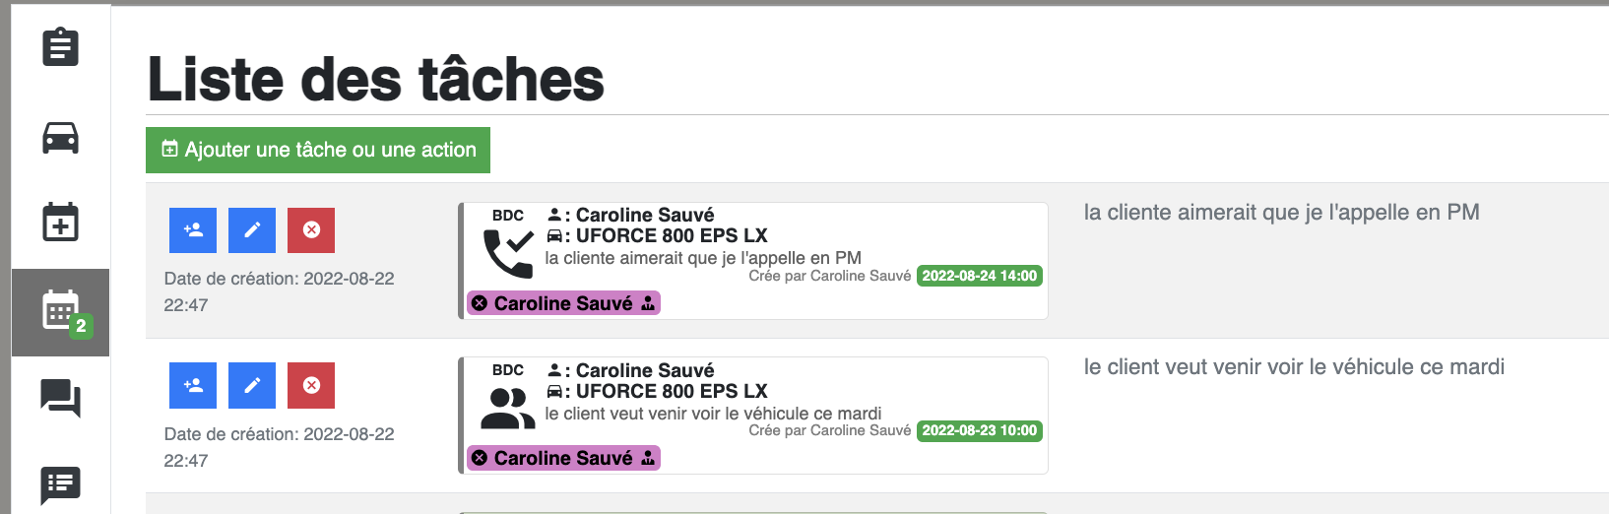Delete the phone call task

(311, 230)
